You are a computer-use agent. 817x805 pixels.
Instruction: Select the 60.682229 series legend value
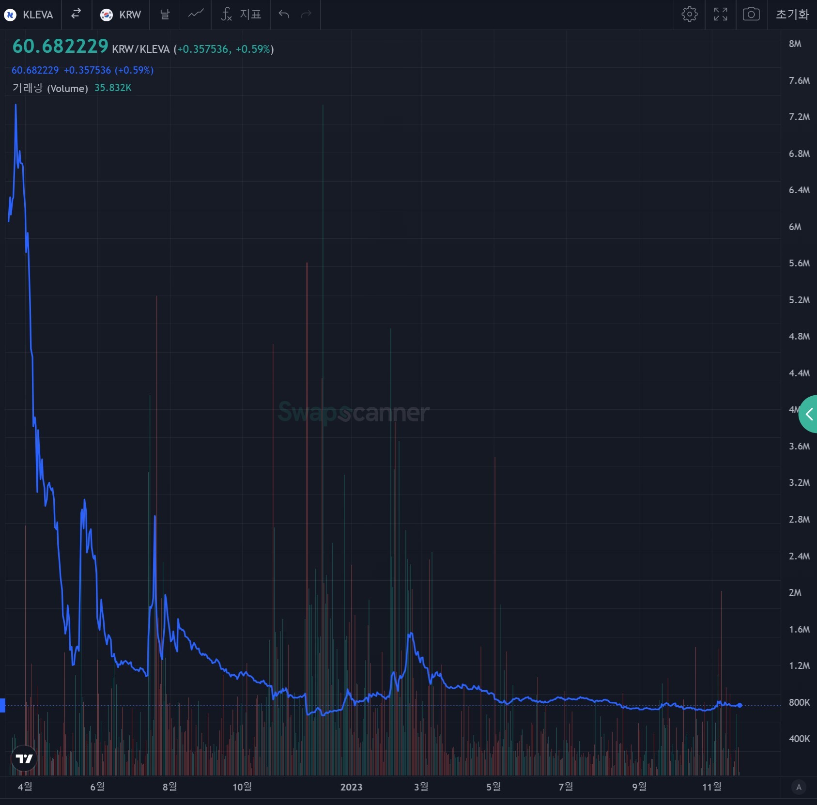pos(35,70)
